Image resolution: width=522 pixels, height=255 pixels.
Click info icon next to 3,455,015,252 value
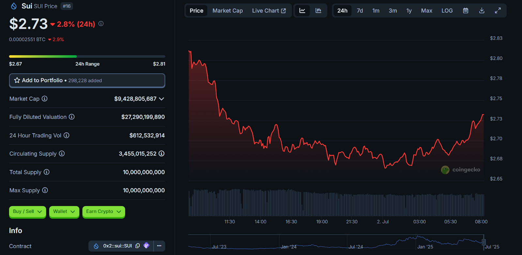point(161,153)
